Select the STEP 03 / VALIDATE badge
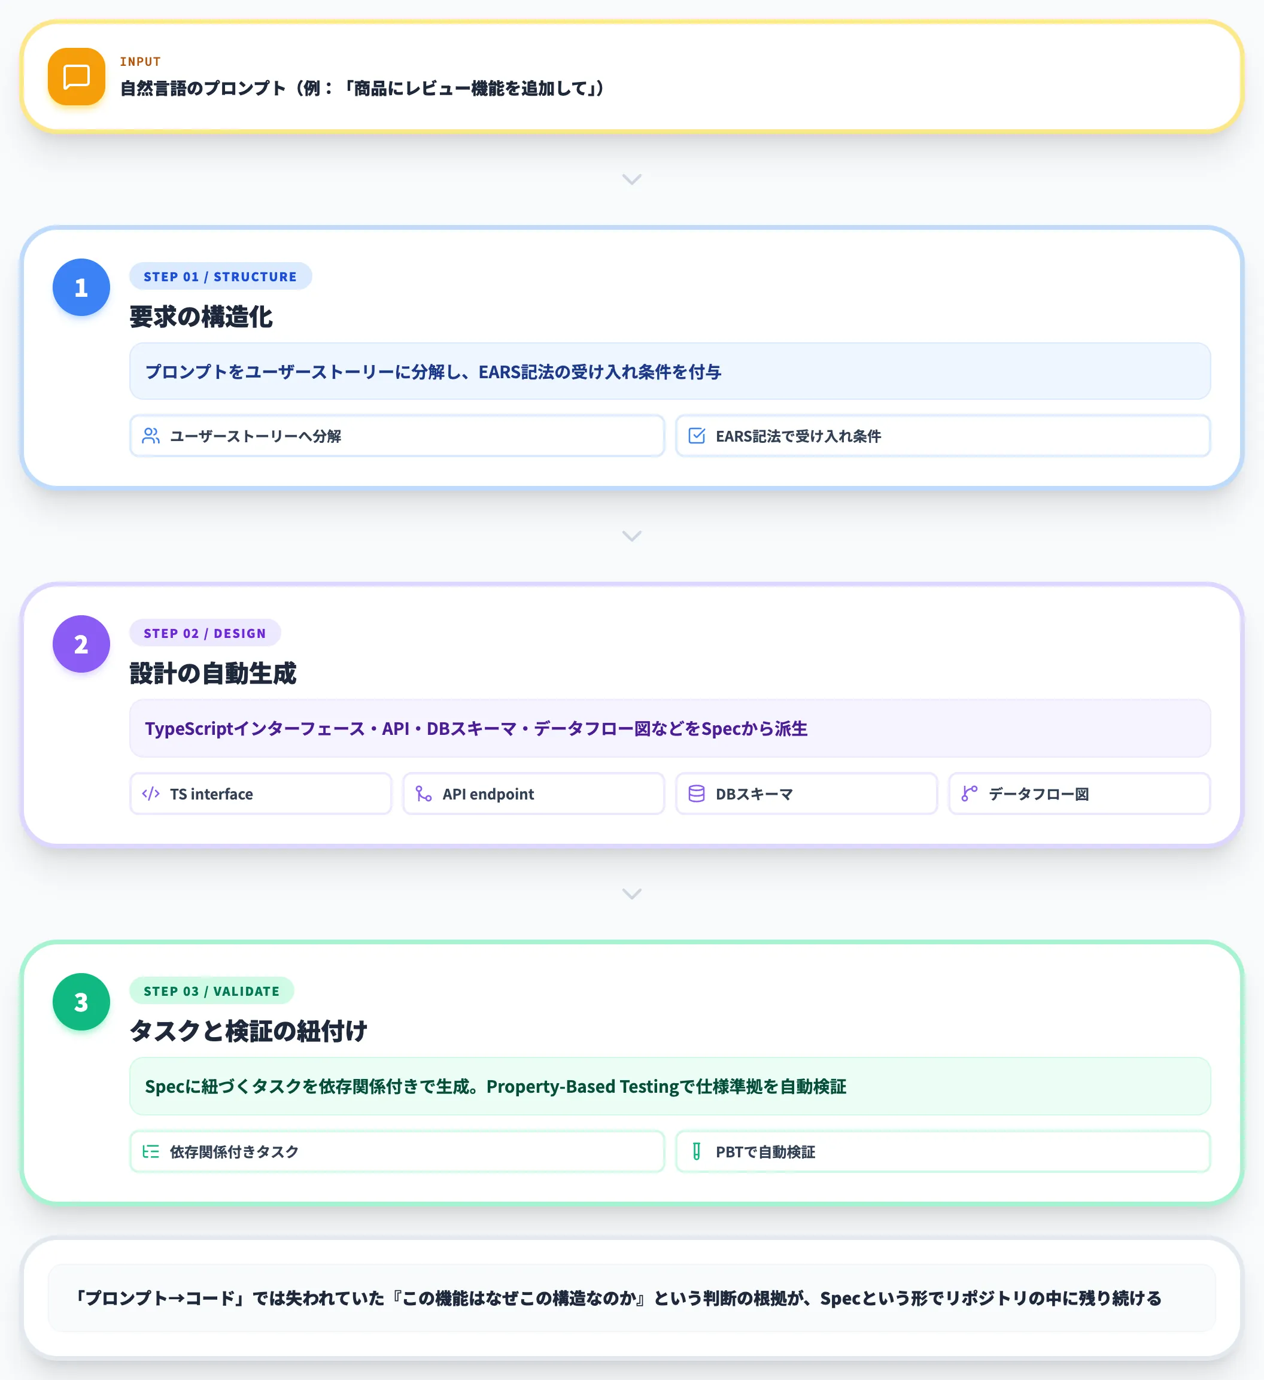The image size is (1264, 1380). click(x=212, y=991)
